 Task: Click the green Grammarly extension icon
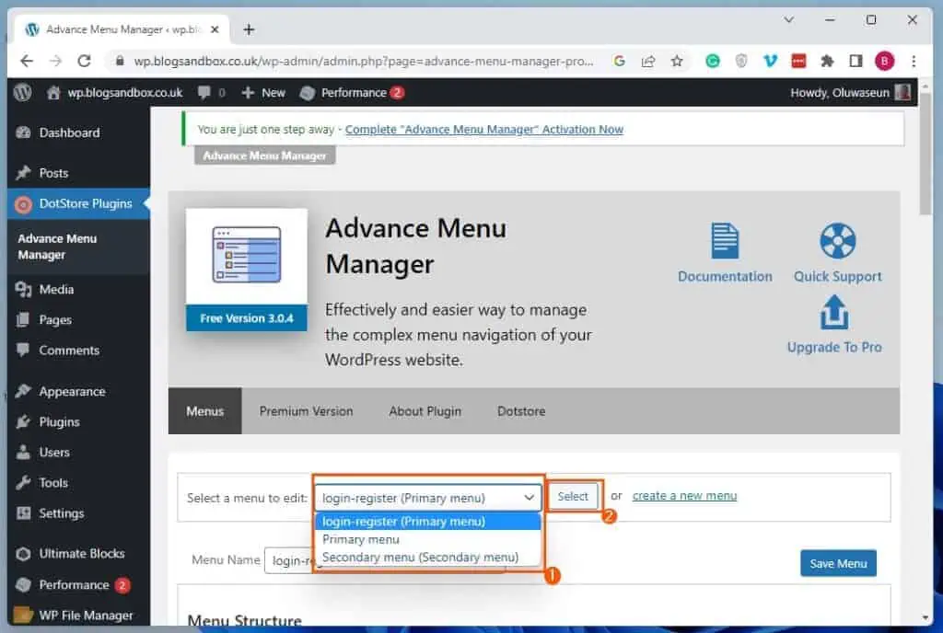[x=711, y=60]
